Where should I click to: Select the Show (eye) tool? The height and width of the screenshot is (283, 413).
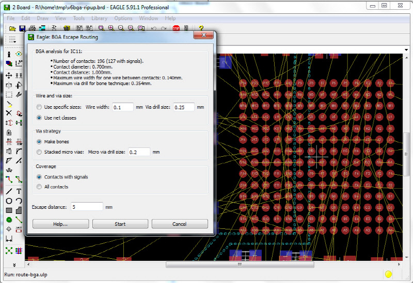(19, 54)
